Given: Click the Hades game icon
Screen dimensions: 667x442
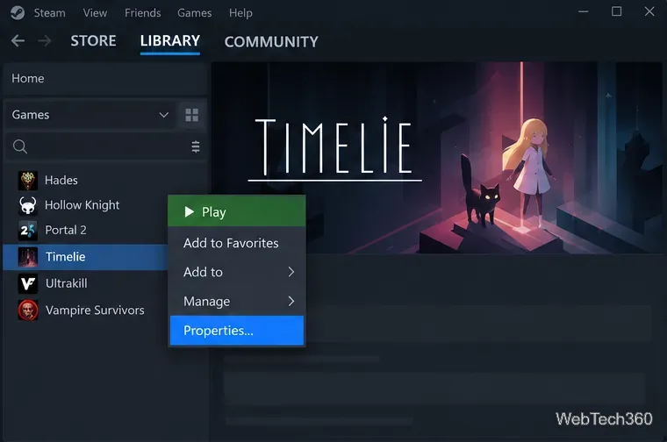Looking at the screenshot, I should 28,180.
